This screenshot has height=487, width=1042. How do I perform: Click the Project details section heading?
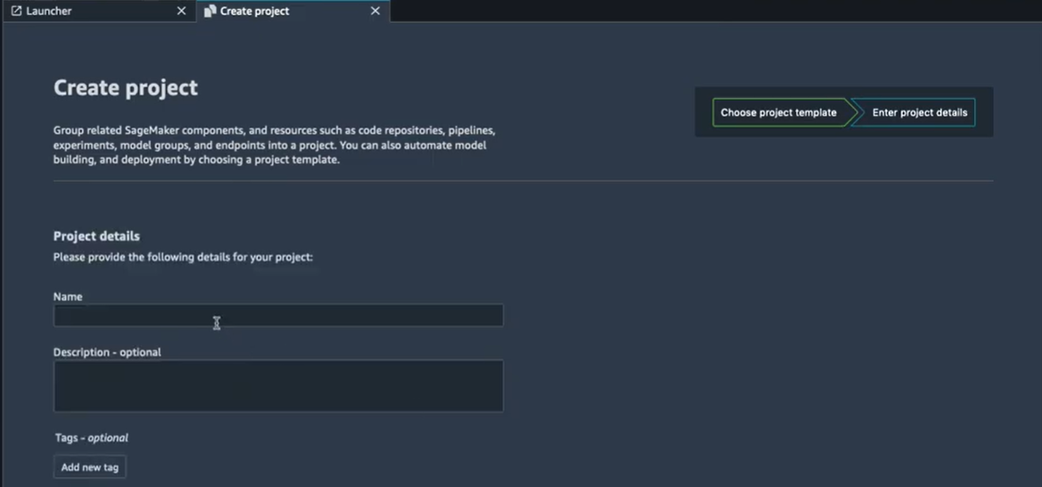click(97, 236)
